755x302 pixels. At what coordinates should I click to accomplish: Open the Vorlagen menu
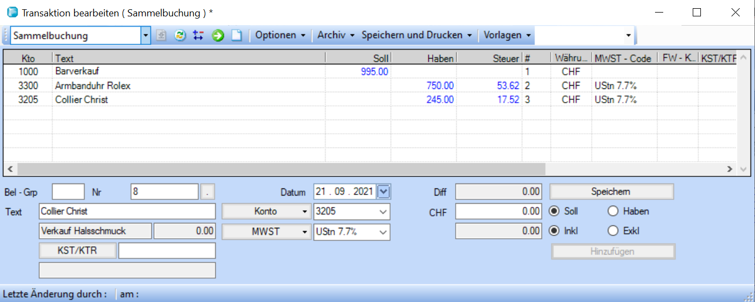(x=506, y=35)
